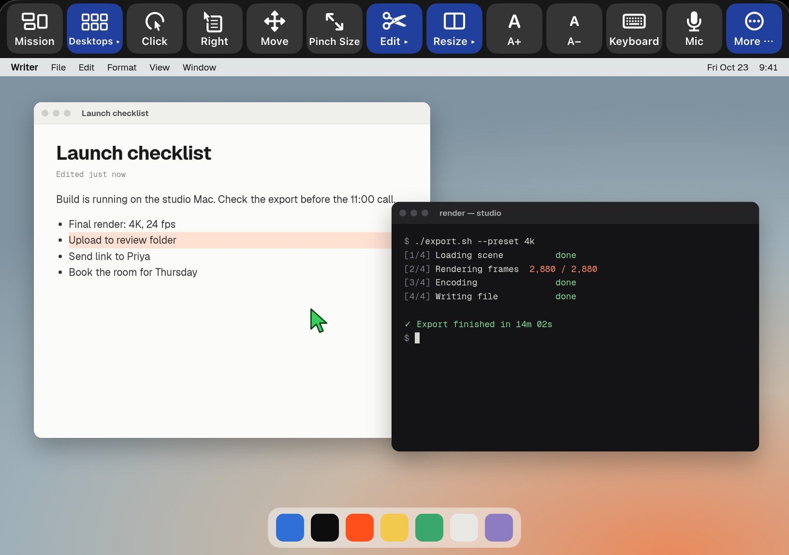This screenshot has height=555, width=789.
Task: Open Mission control from the toolbar
Action: (x=35, y=29)
